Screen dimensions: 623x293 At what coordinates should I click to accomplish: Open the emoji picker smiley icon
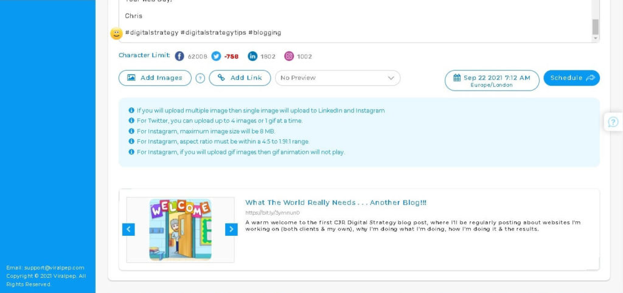pyautogui.click(x=116, y=34)
